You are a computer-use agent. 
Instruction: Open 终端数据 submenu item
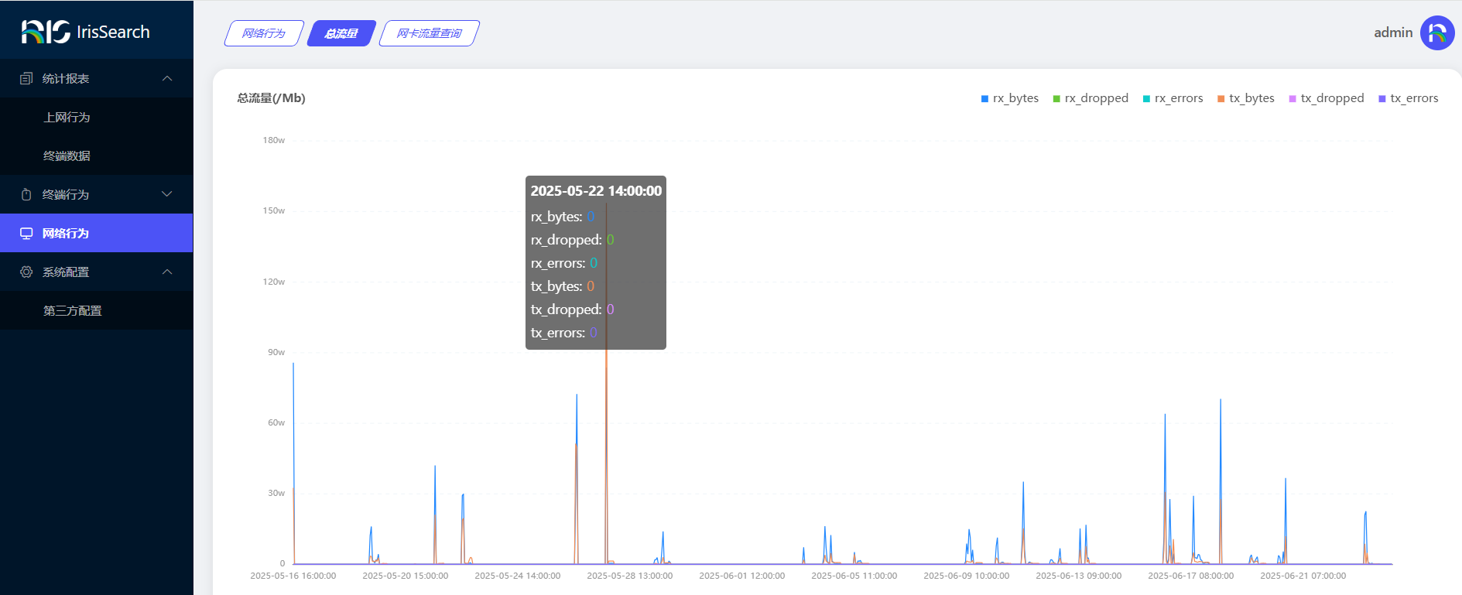pos(67,156)
